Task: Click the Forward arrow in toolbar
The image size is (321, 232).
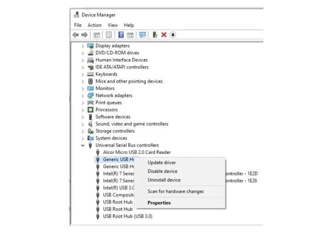Action: pyautogui.click(x=84, y=35)
